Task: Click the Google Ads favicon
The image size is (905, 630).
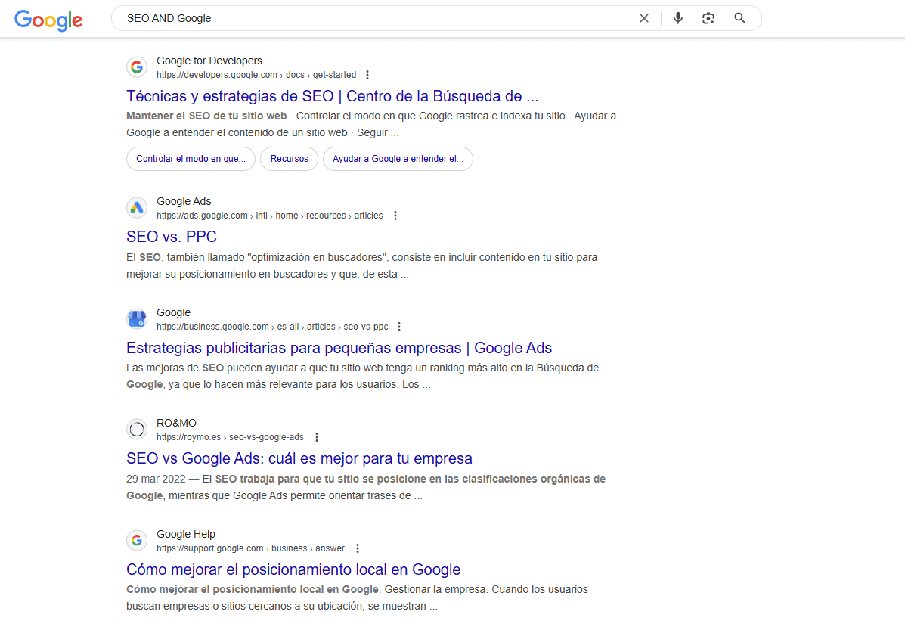Action: (x=137, y=208)
